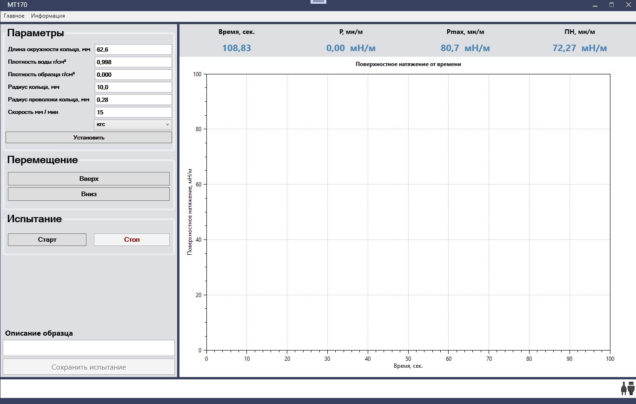636x404 pixels.
Task: Maximize the MT170 window
Action: [x=612, y=5]
